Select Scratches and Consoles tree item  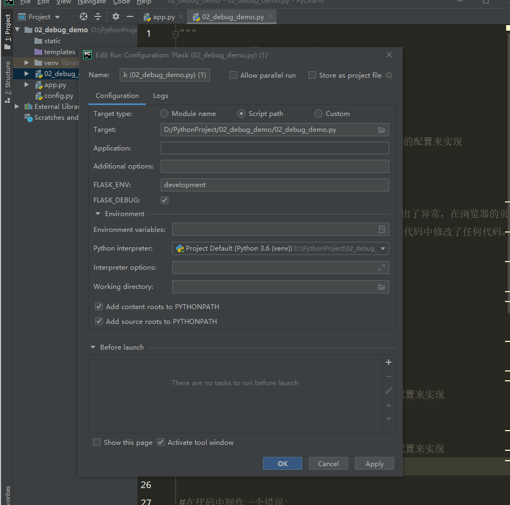[x=51, y=118]
